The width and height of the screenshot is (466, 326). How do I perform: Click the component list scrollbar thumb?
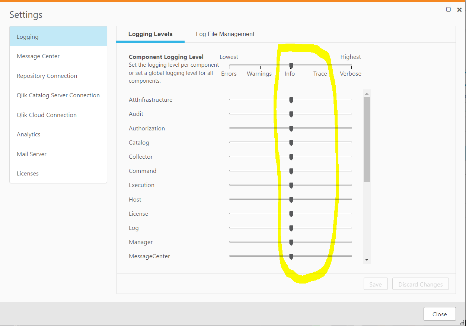[x=367, y=140]
